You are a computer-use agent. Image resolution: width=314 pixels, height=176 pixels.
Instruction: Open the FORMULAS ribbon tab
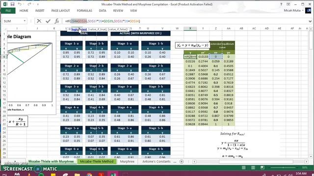(x=84, y=11)
